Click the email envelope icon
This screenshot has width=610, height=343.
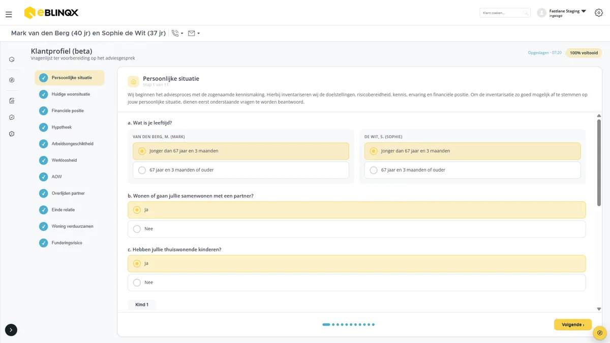[192, 34]
